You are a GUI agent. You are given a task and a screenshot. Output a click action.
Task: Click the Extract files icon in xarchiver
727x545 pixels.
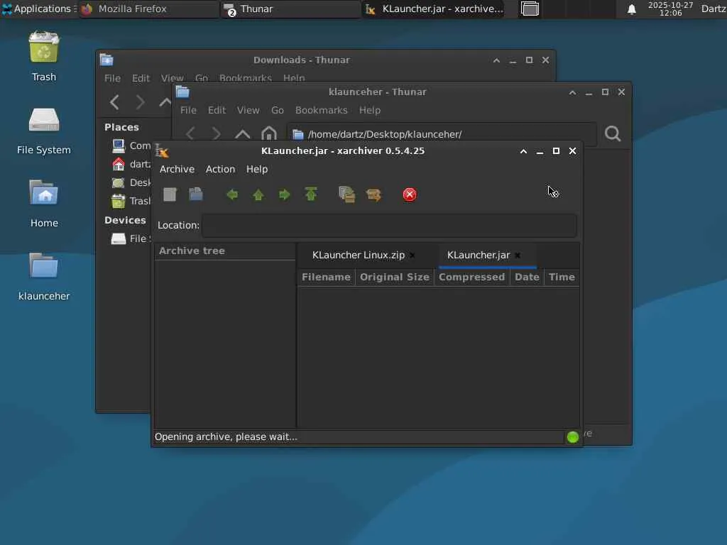point(373,194)
